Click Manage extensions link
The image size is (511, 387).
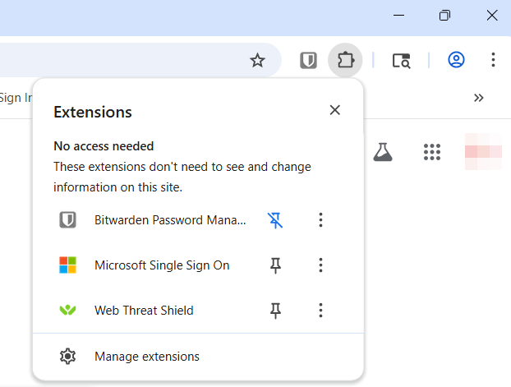pyautogui.click(x=147, y=357)
